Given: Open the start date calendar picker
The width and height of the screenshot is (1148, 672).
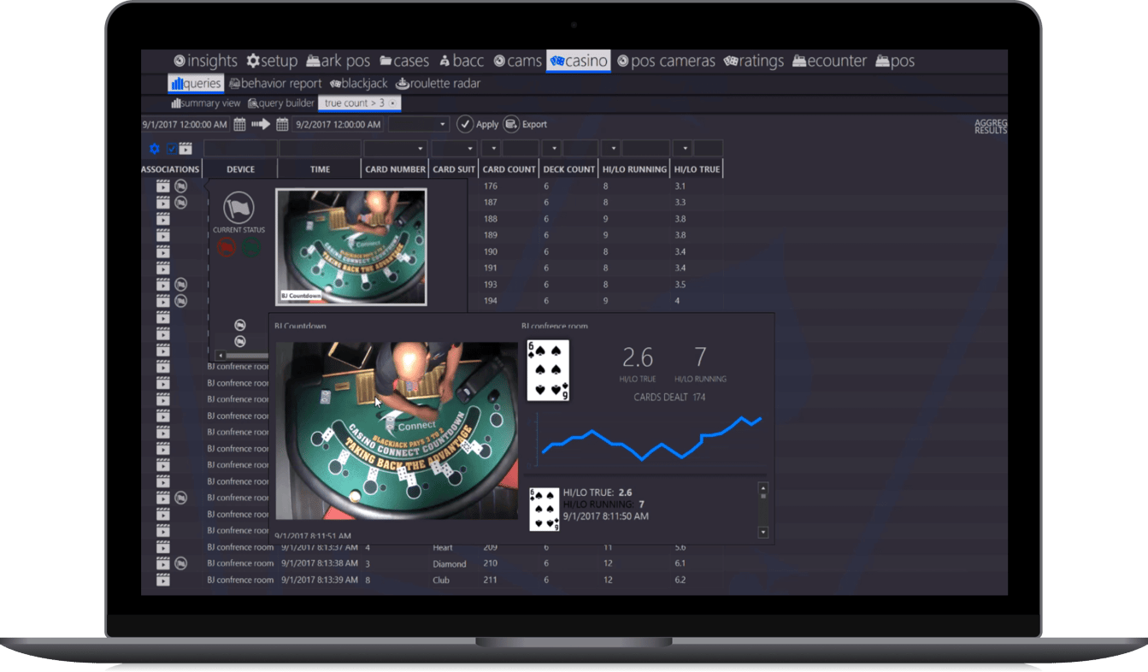Looking at the screenshot, I should click(x=240, y=125).
